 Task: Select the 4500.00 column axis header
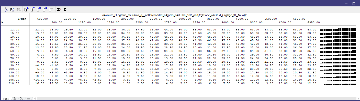click(x=242, y=19)
